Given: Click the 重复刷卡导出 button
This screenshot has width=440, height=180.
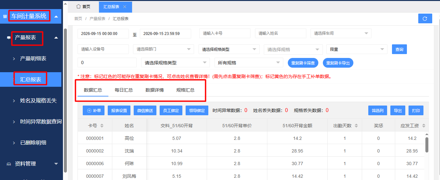Looking at the screenshot, I should coord(338,63).
